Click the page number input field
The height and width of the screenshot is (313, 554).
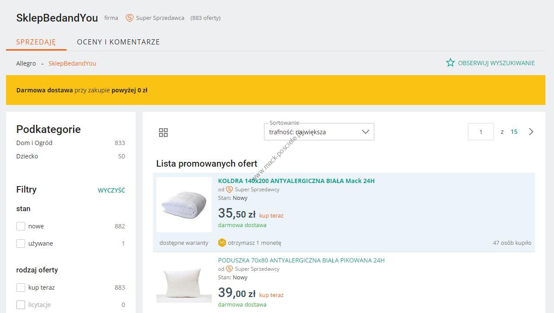coord(481,132)
